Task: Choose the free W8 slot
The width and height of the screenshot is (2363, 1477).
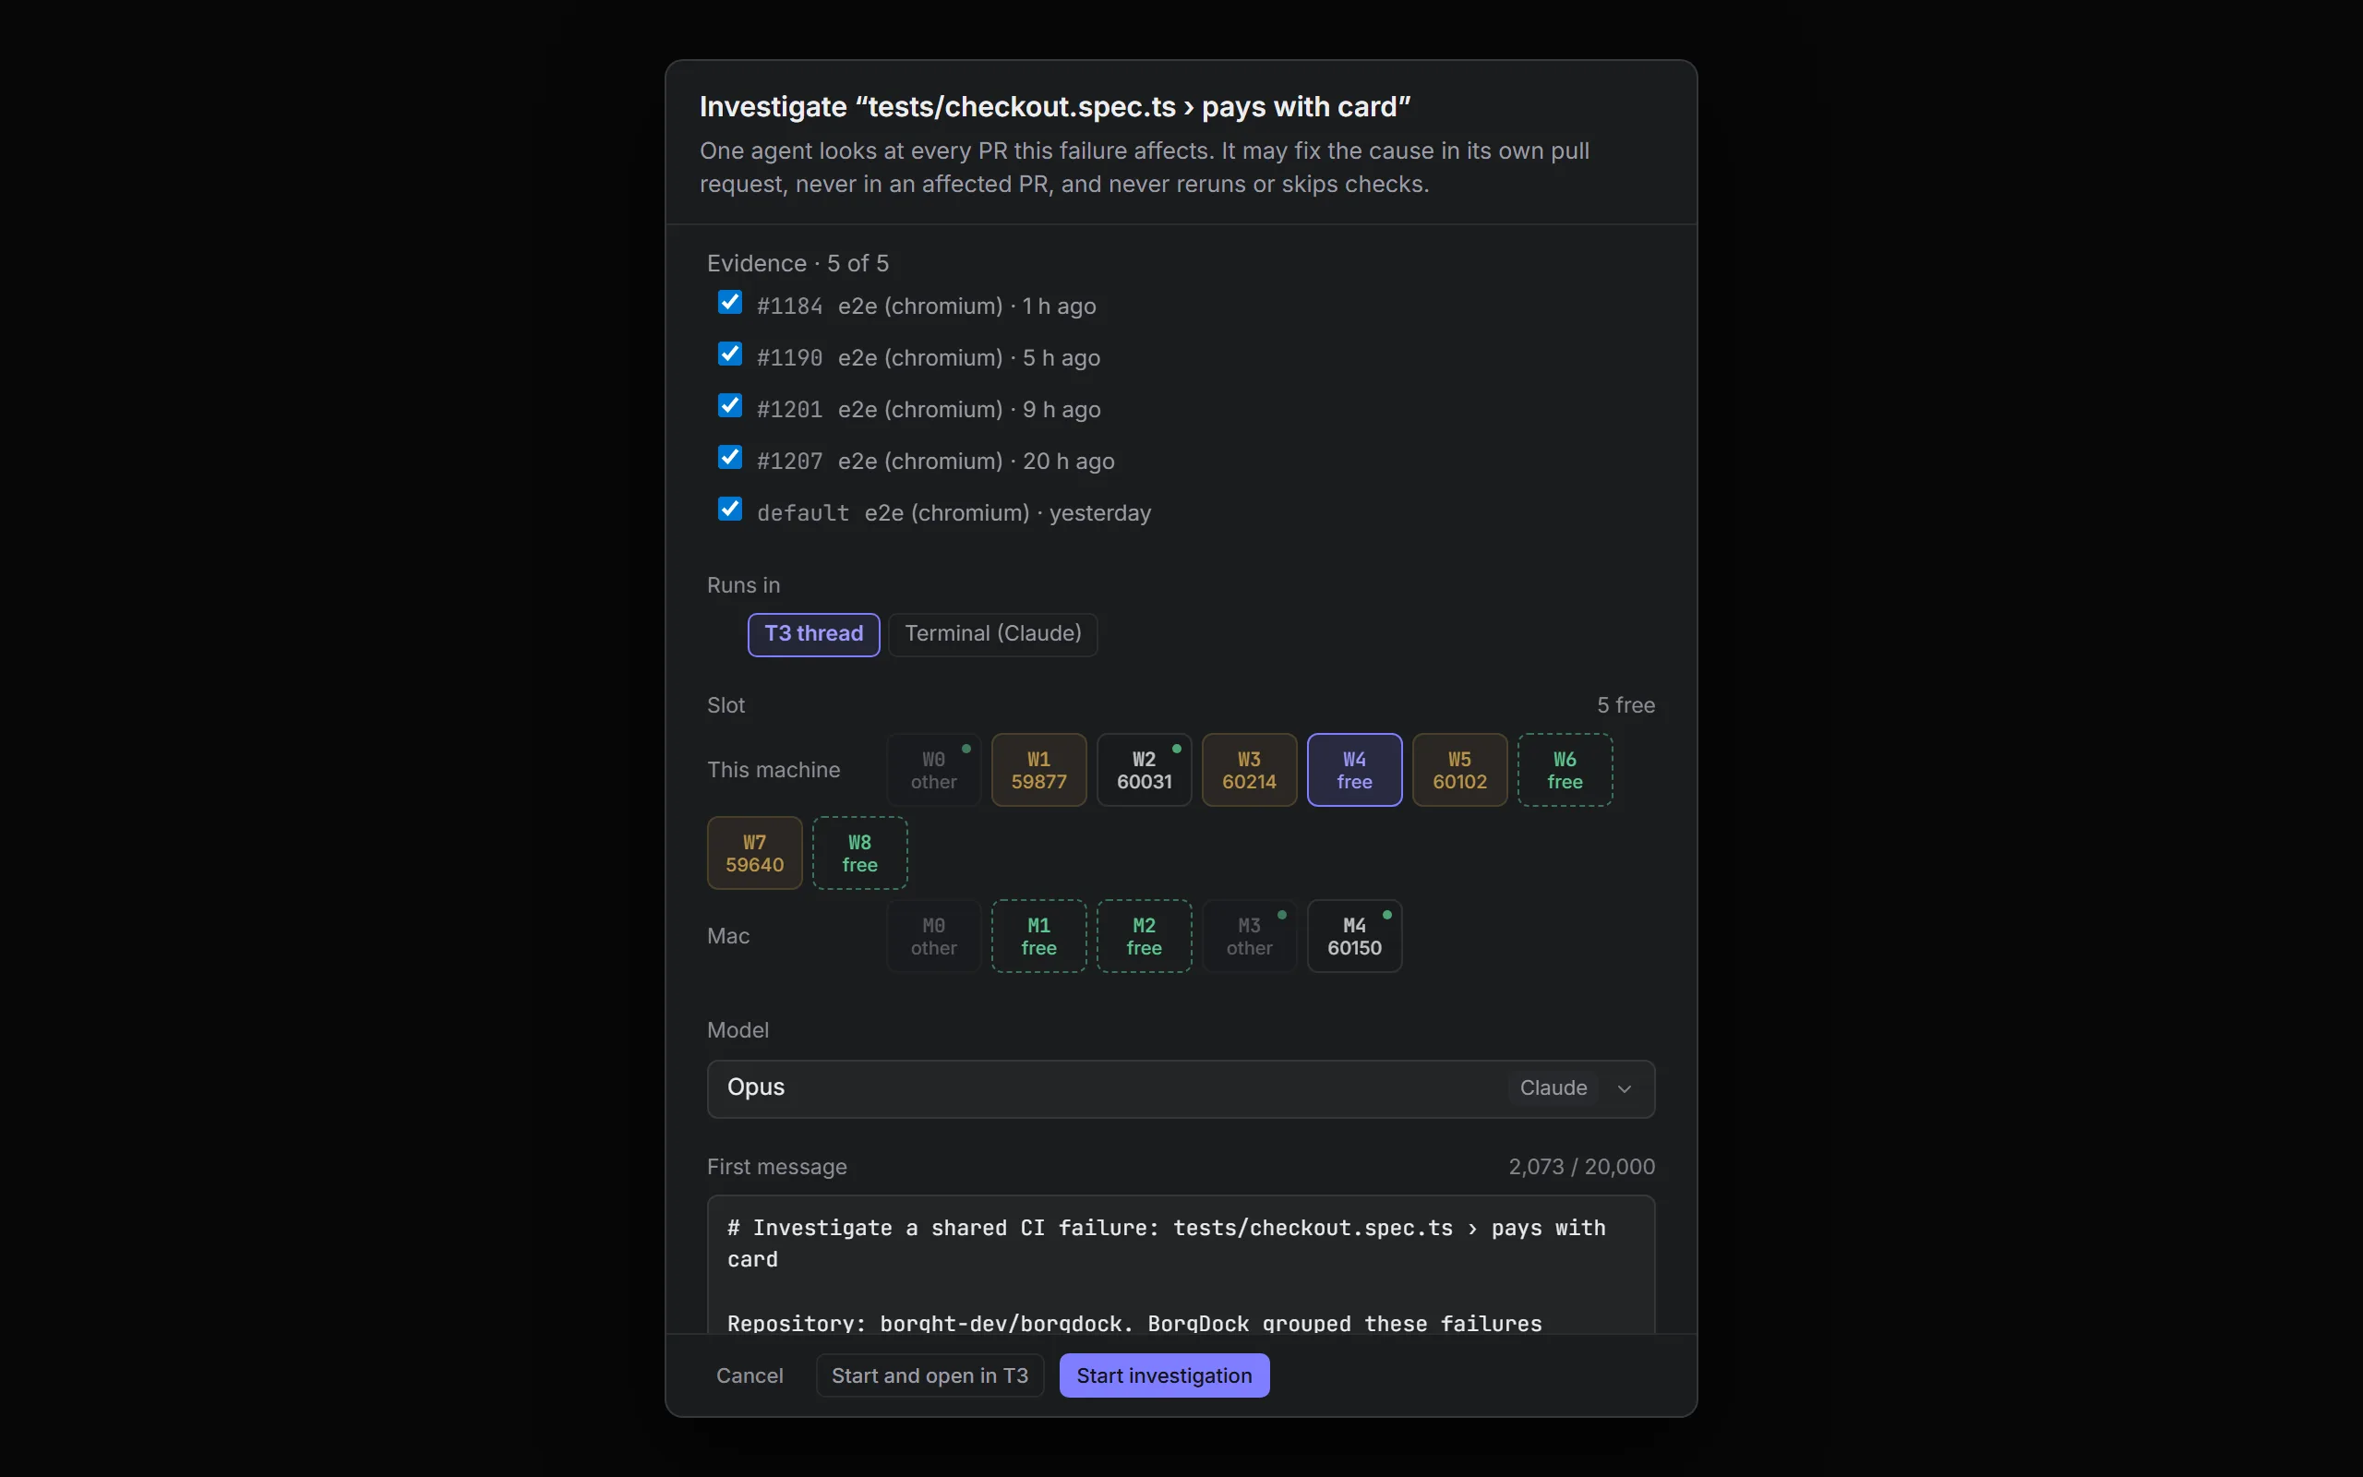Action: pyautogui.click(x=860, y=853)
